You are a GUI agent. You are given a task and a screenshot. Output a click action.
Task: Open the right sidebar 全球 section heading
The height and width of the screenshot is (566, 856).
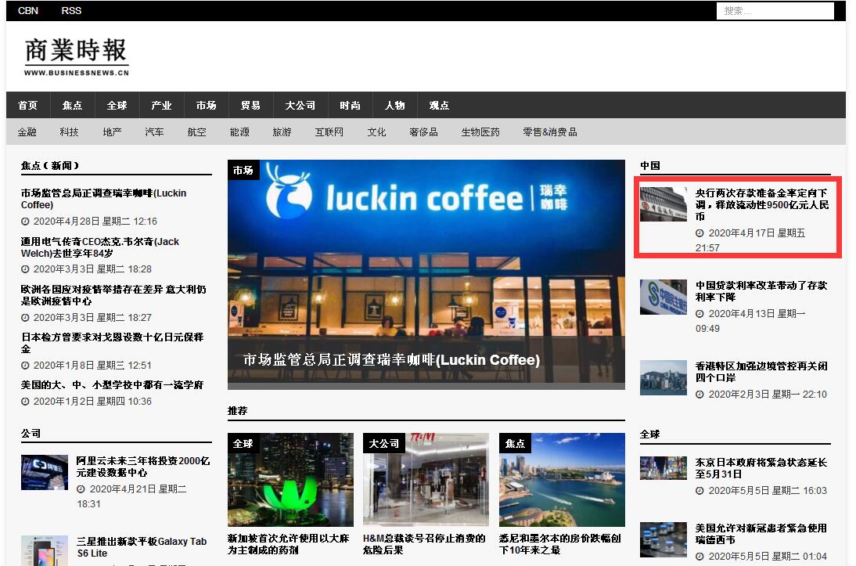[650, 434]
